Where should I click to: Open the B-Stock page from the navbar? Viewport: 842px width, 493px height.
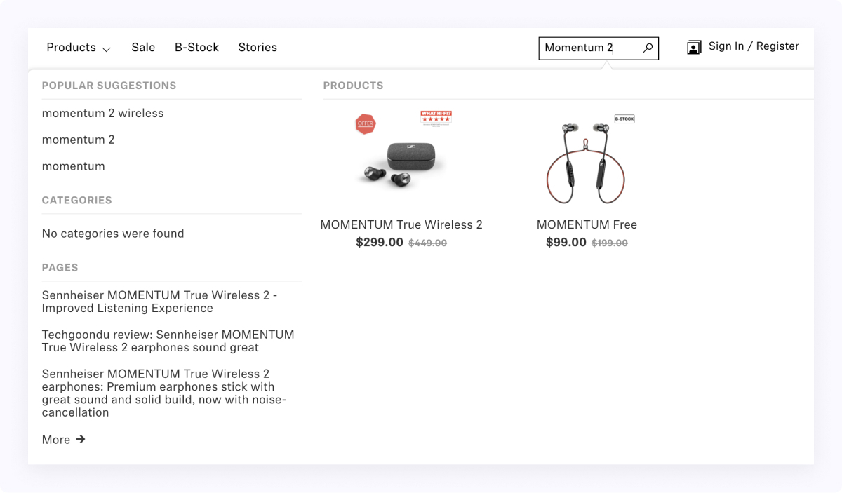click(196, 47)
